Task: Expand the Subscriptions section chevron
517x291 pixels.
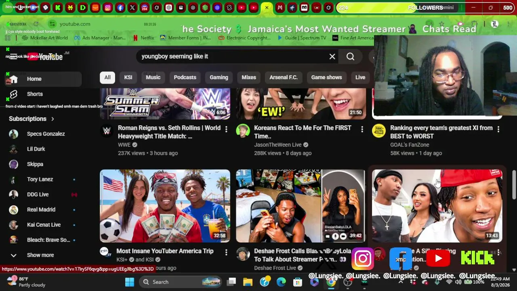Action: click(53, 119)
